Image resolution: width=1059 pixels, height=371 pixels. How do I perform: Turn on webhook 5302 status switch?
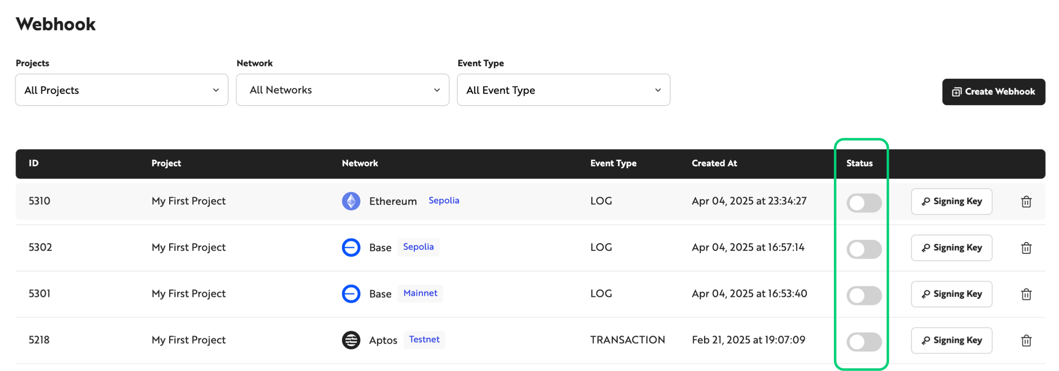click(x=864, y=249)
